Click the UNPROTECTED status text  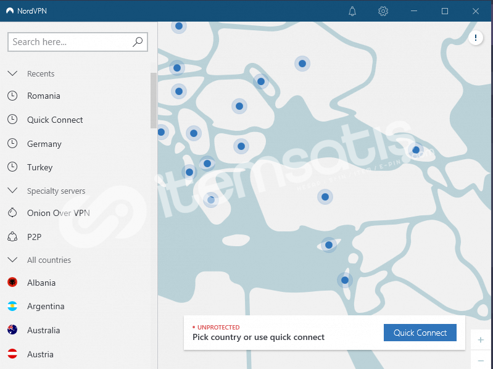pyautogui.click(x=218, y=327)
